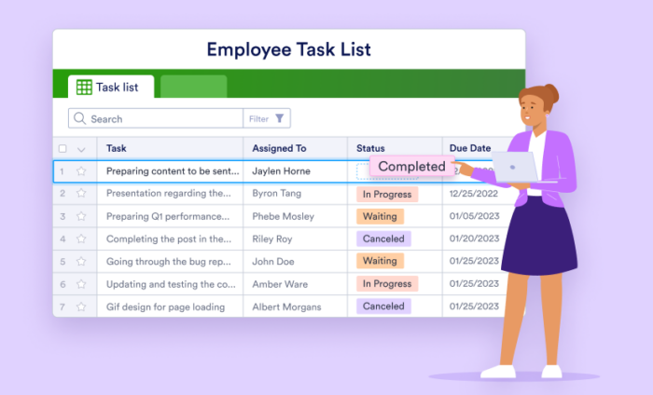The image size is (653, 395).
Task: Click the Assigned To column header
Action: (x=279, y=148)
